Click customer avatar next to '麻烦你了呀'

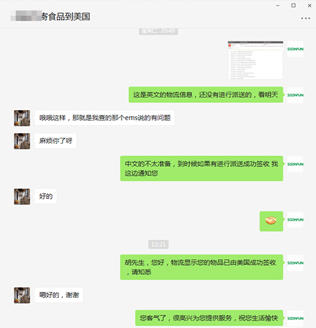tap(22, 141)
